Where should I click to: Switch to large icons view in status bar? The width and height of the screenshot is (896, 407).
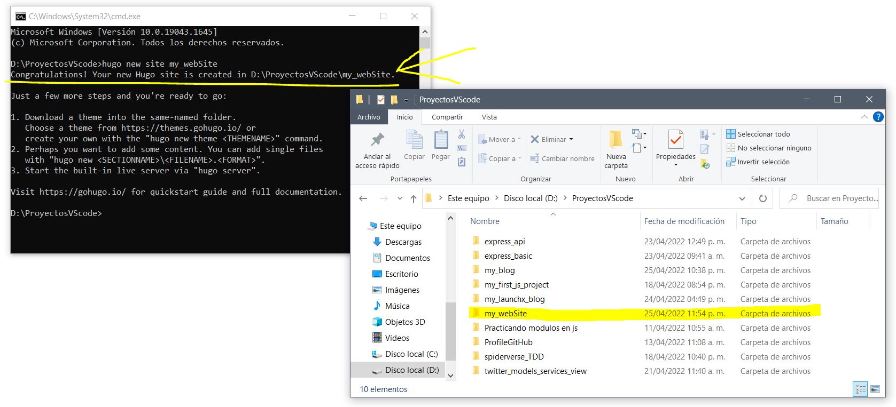click(875, 389)
